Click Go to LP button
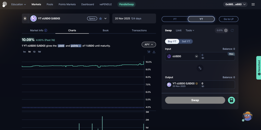This screenshot has height=130, width=261. (229, 19)
